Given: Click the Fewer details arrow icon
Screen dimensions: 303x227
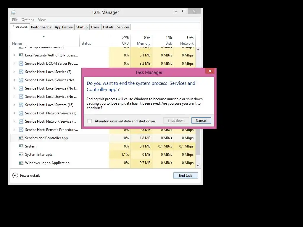Looking at the screenshot, I should coord(15,176).
